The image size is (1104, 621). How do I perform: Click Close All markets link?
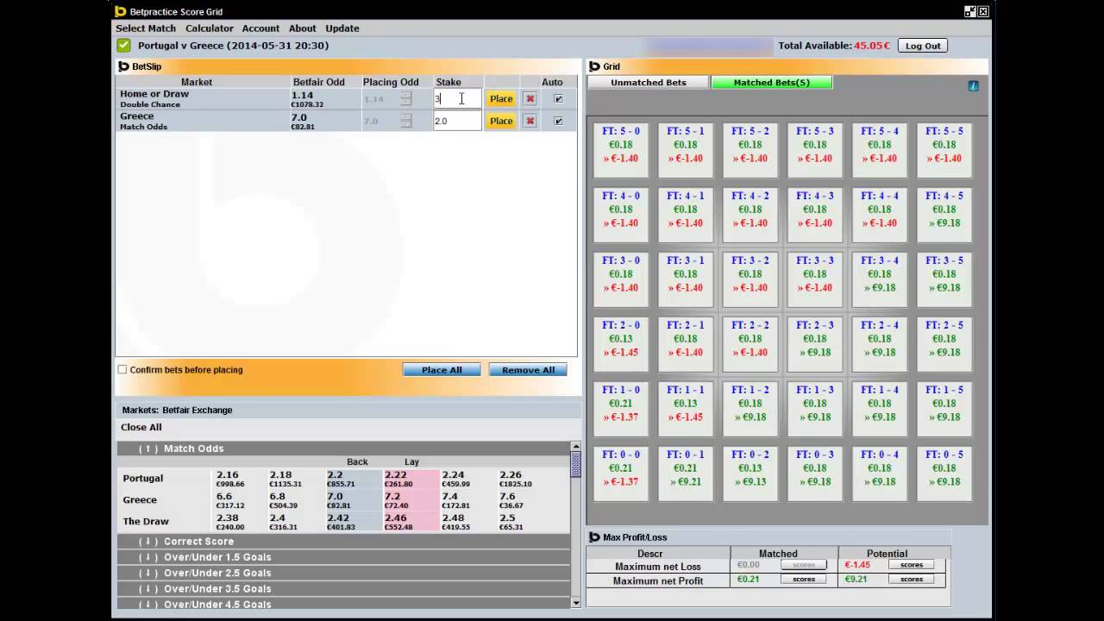point(141,427)
